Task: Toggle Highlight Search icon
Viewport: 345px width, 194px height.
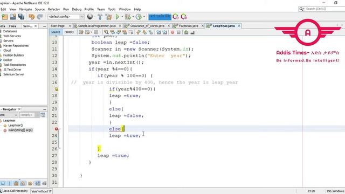Action: point(125,32)
